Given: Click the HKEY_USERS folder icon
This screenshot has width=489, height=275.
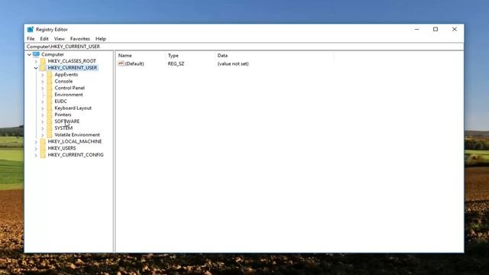Looking at the screenshot, I should point(43,148).
